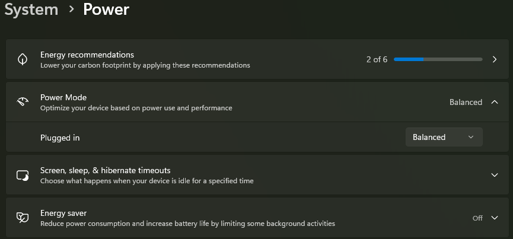Click Screen, sleep, & hibernate timeouts title
513x239 pixels.
(x=105, y=170)
